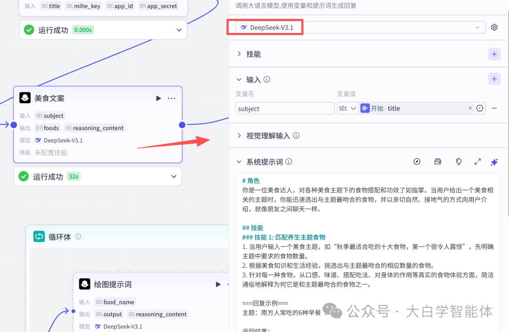Open the str. type dropdown for subject
This screenshot has width=509, height=332.
click(x=348, y=108)
